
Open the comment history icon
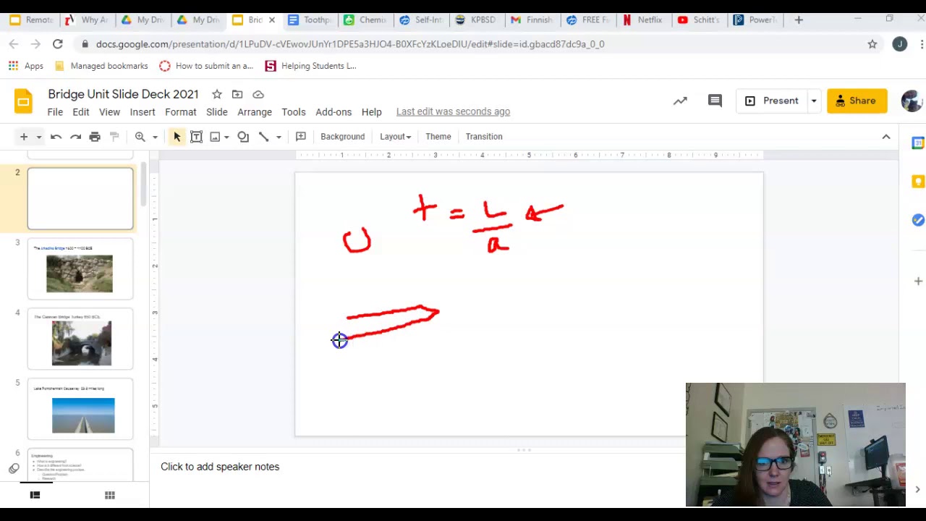(x=715, y=101)
